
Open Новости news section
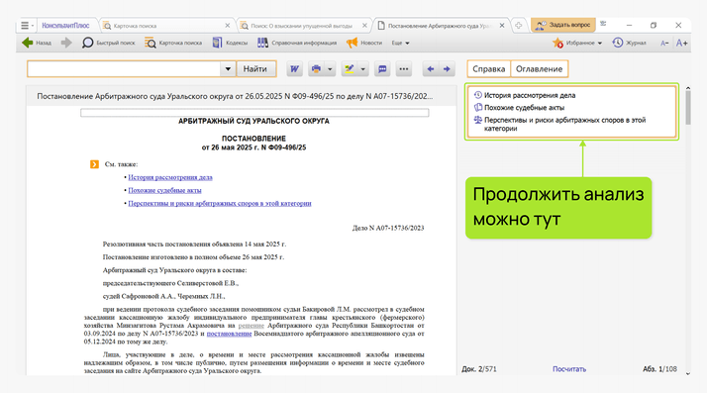pos(363,43)
